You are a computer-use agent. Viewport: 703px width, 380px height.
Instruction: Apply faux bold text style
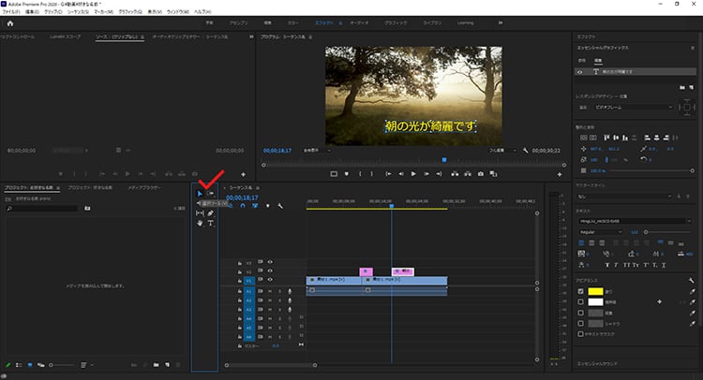click(x=607, y=265)
